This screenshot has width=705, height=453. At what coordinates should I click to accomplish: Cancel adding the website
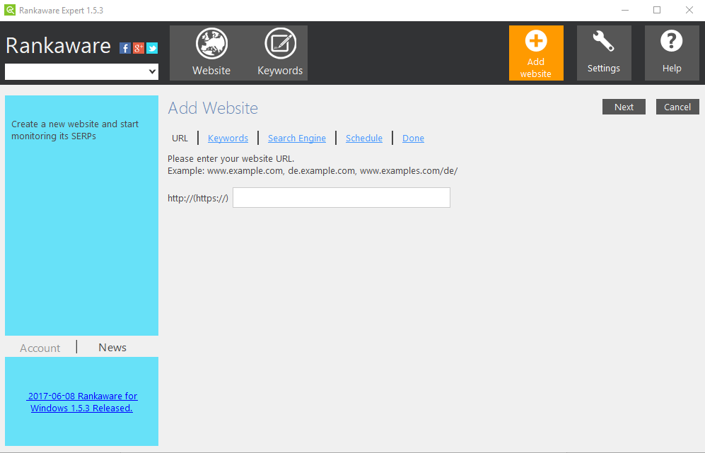(676, 107)
